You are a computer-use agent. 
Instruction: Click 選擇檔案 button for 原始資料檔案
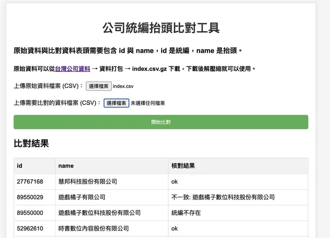[x=98, y=86]
